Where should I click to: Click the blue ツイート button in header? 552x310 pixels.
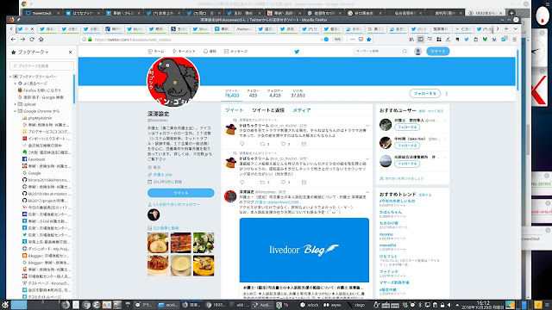coord(438,52)
